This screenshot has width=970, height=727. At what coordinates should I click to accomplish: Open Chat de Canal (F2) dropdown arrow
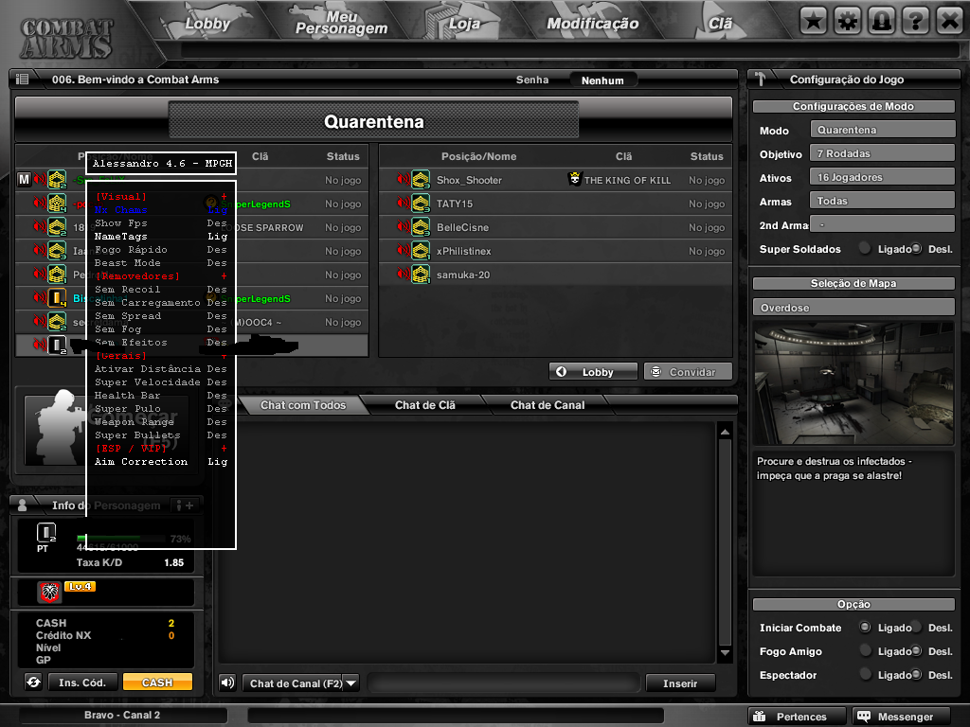click(x=350, y=683)
